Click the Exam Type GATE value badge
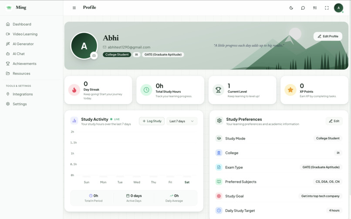Viewport: 351px width, 219px height. 321,167
